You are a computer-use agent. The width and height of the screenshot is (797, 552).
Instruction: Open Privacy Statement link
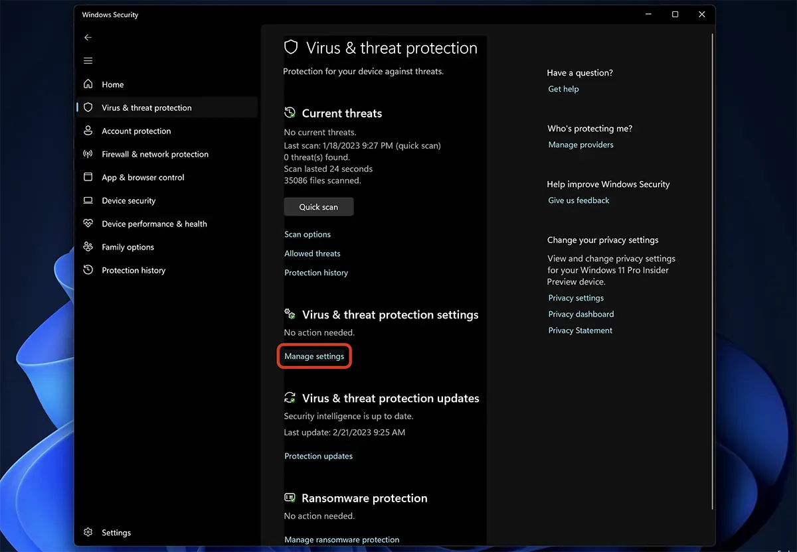[580, 330]
